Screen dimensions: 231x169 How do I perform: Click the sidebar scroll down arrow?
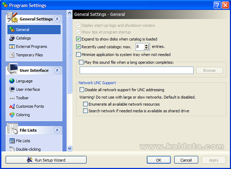[x=70, y=149]
